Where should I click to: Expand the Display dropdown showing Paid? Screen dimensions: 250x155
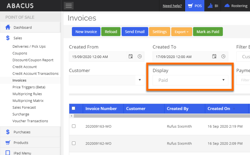223,80
